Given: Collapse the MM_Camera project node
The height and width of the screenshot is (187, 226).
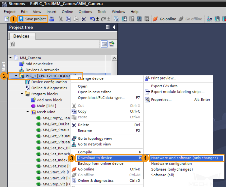Looking at the screenshot, I should (10, 58).
